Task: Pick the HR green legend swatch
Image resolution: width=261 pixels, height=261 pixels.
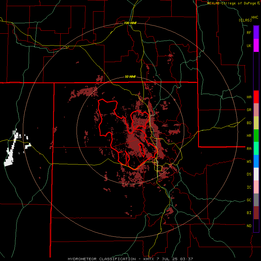Action: point(256,136)
